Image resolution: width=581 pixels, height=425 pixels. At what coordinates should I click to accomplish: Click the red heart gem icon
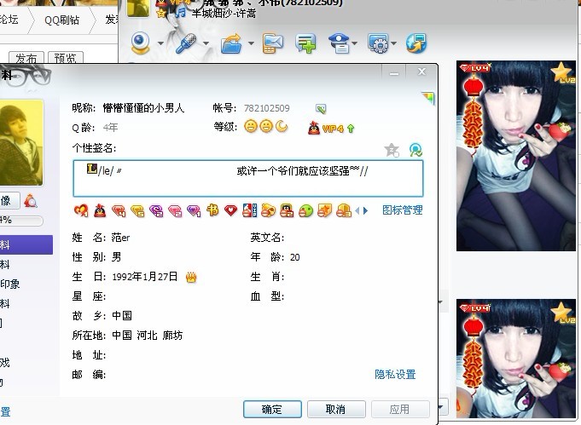coord(231,211)
